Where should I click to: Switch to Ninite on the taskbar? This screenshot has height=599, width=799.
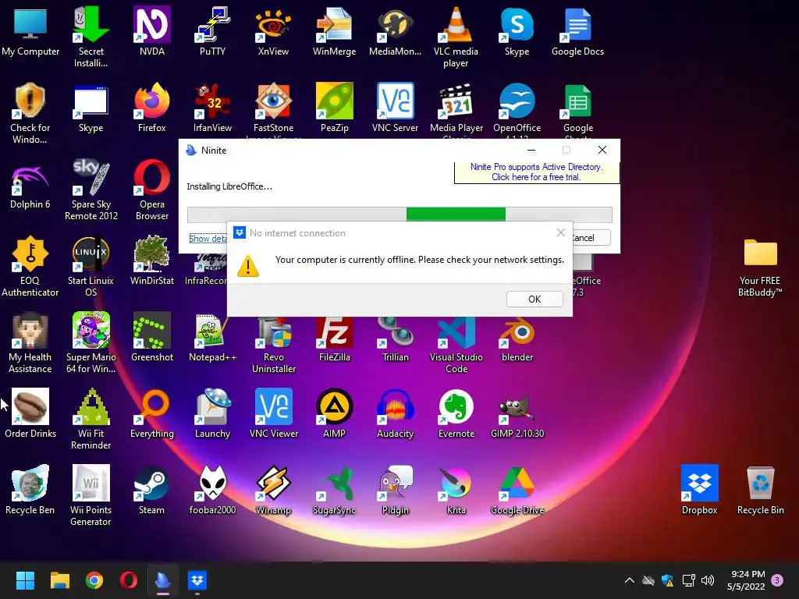click(x=163, y=580)
